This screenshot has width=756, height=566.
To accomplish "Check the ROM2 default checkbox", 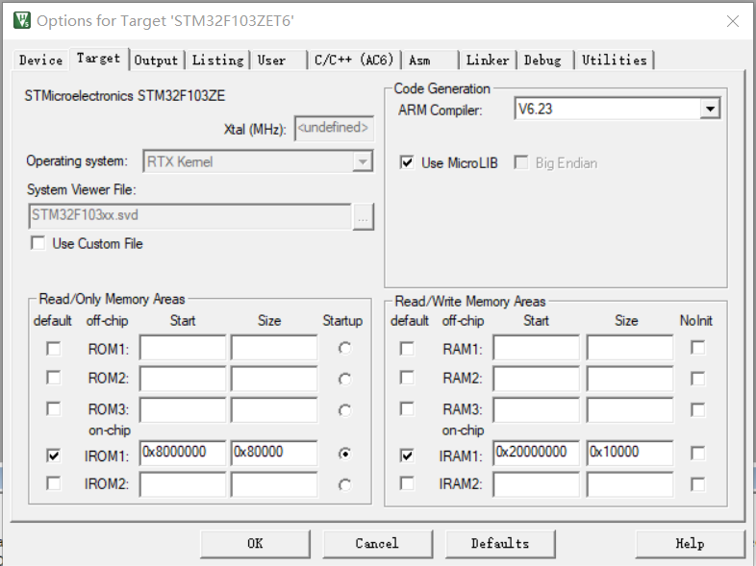I will [x=54, y=377].
